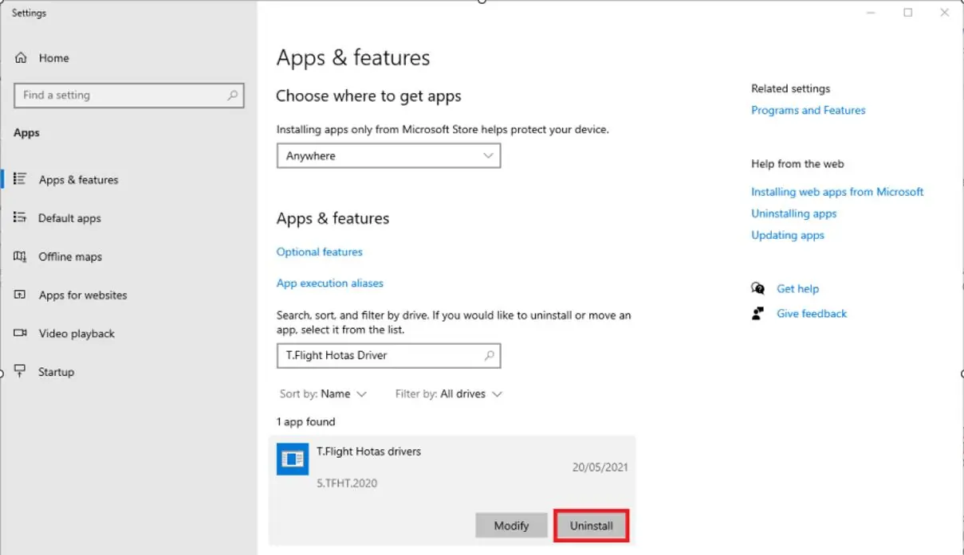964x555 pixels.
Task: Click the T.Flight Hotas drivers app icon
Action: (x=293, y=459)
